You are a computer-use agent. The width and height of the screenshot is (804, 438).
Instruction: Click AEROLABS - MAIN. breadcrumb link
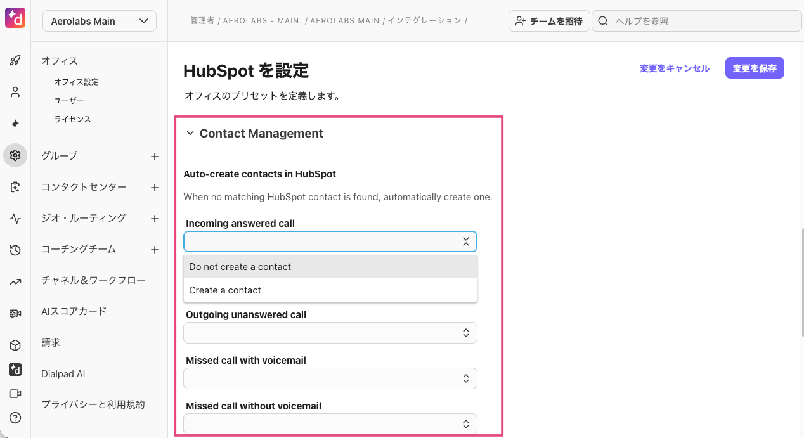pyautogui.click(x=263, y=21)
